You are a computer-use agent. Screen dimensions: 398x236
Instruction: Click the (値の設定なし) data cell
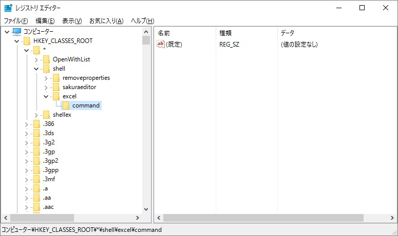coord(299,45)
